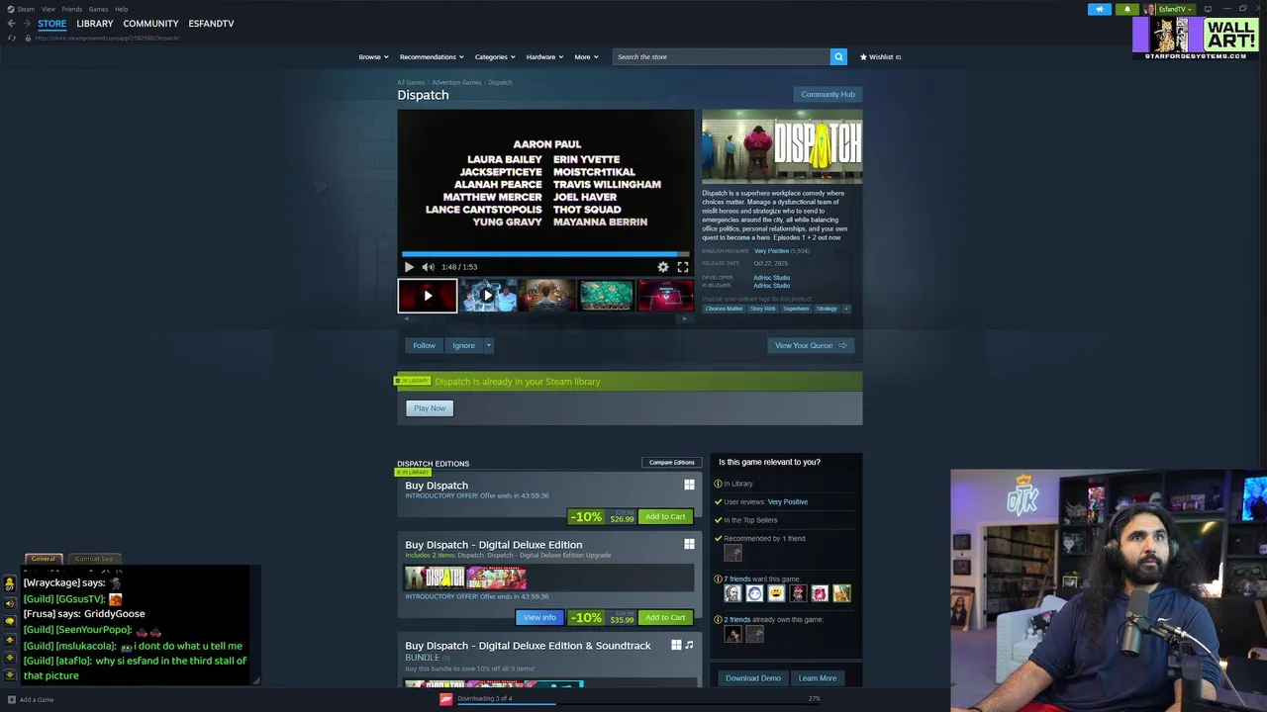Image resolution: width=1267 pixels, height=712 pixels.
Task: Toggle fullscreen on the trailer
Action: pyautogui.click(x=683, y=267)
